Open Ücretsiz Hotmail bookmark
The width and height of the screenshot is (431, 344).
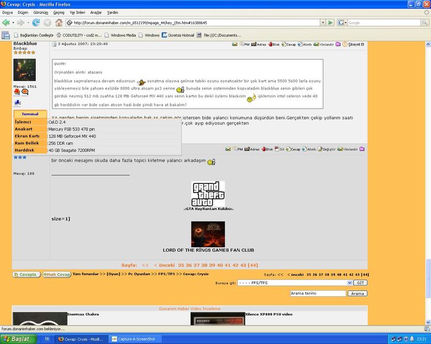coord(178,35)
